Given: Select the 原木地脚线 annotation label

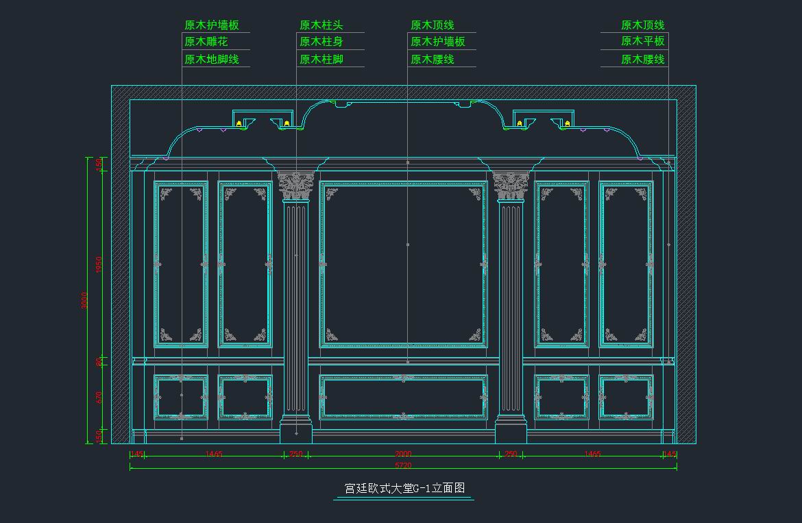Looking at the screenshot, I should point(211,60).
